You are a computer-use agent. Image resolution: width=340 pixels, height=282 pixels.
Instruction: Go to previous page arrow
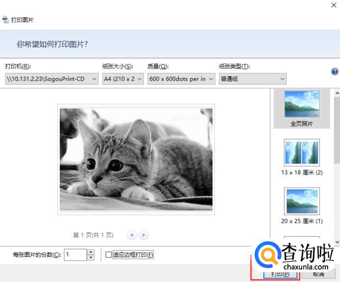coord(132,235)
